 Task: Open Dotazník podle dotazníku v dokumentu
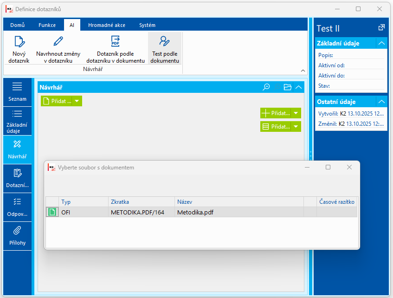coord(115,49)
